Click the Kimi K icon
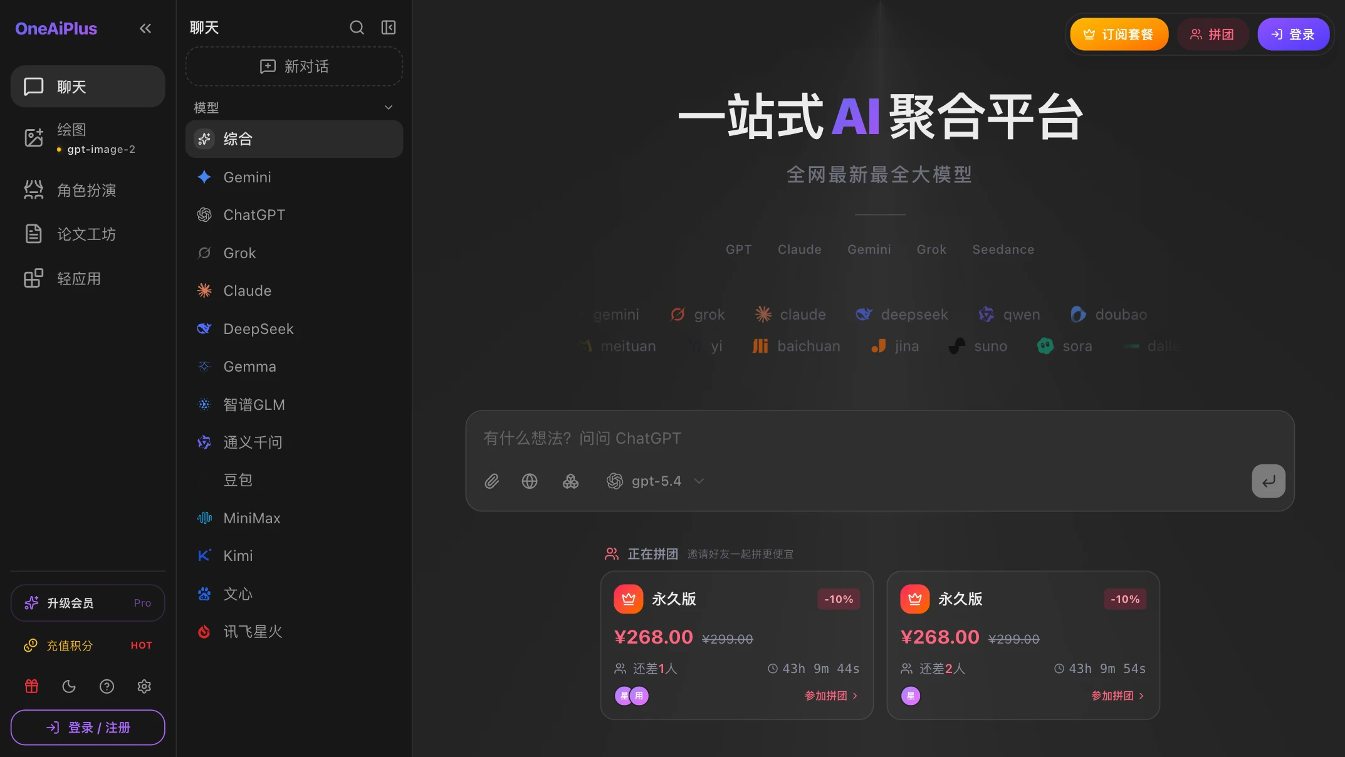This screenshot has width=1345, height=757. click(x=204, y=556)
